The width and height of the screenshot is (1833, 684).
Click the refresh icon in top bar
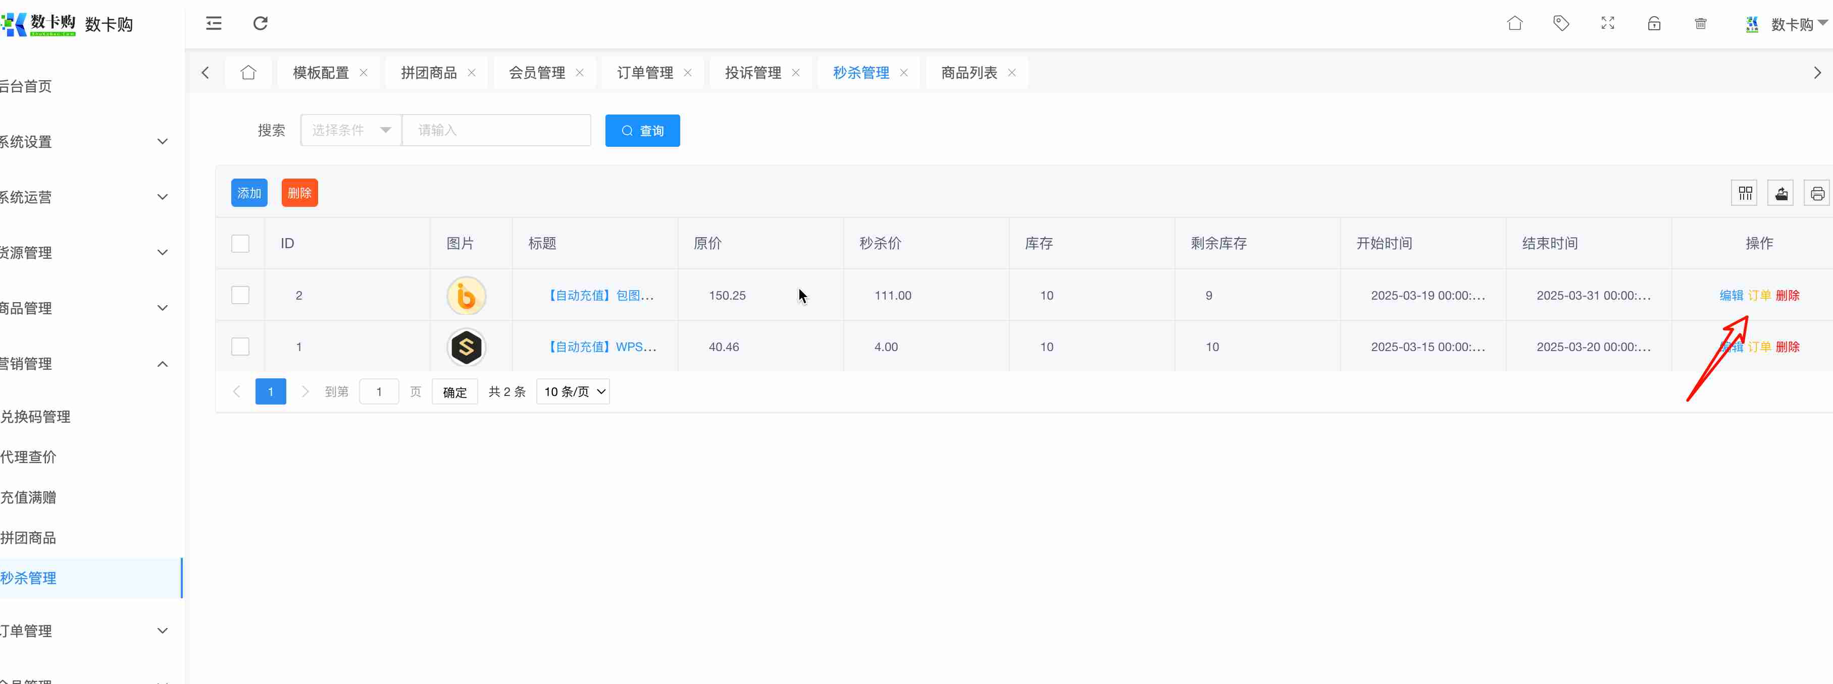click(x=261, y=24)
